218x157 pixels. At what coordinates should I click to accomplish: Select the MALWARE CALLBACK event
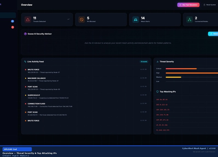86,79
